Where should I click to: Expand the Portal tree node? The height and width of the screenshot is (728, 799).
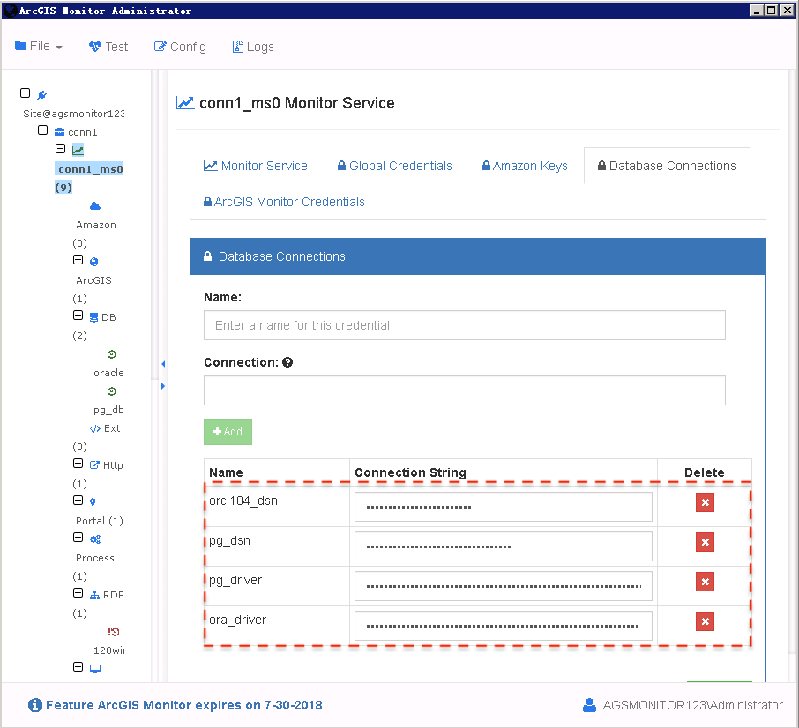78,501
